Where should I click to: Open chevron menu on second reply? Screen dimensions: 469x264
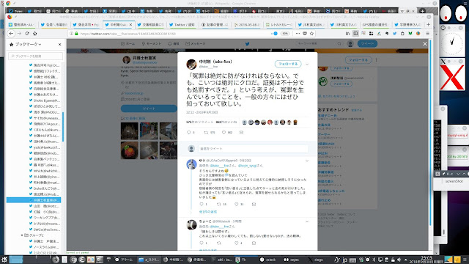(x=307, y=221)
